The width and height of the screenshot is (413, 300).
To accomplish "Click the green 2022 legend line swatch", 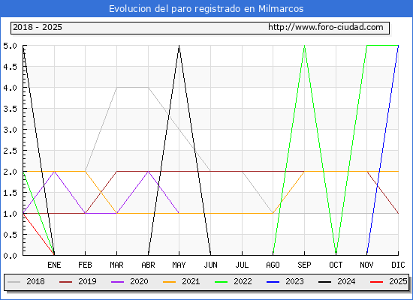I will click(x=222, y=282).
